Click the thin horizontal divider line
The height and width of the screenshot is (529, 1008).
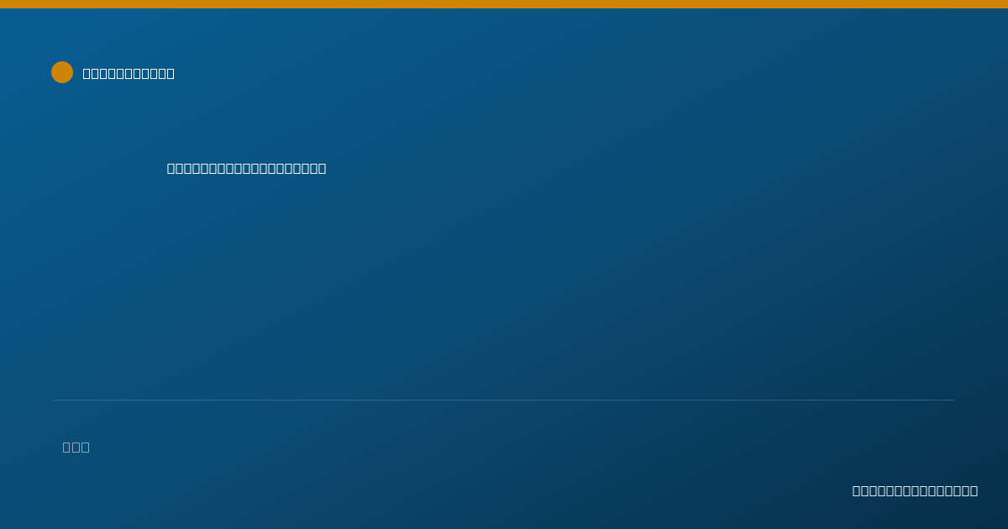tap(504, 400)
